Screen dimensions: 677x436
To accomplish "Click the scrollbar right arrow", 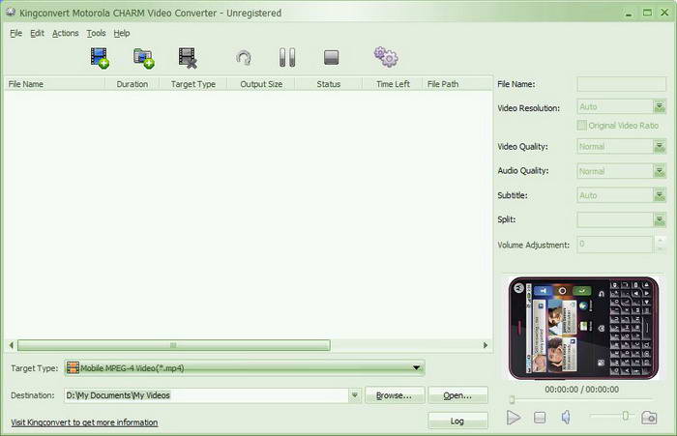I will click(486, 345).
